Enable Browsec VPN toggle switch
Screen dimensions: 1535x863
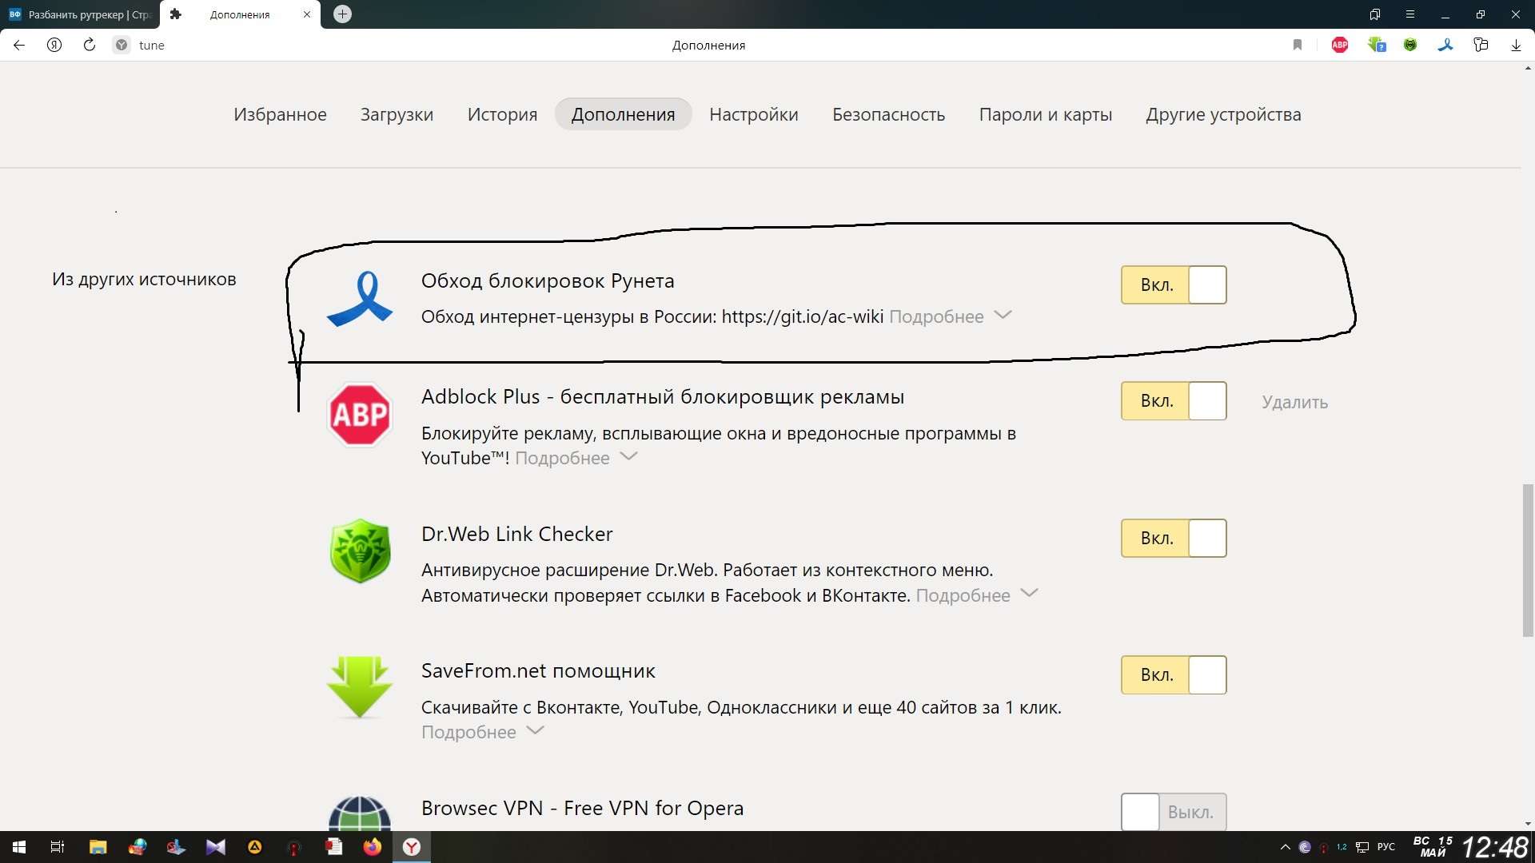(x=1174, y=812)
